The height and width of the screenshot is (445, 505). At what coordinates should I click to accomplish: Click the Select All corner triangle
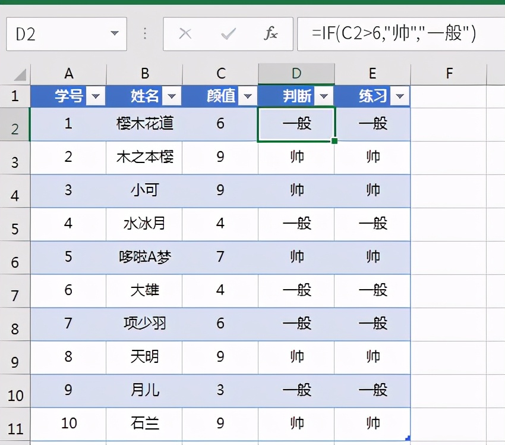tap(20, 75)
